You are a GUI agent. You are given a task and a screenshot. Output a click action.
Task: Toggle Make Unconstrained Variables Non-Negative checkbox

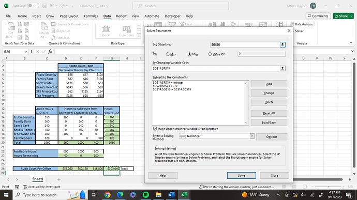tap(155, 129)
